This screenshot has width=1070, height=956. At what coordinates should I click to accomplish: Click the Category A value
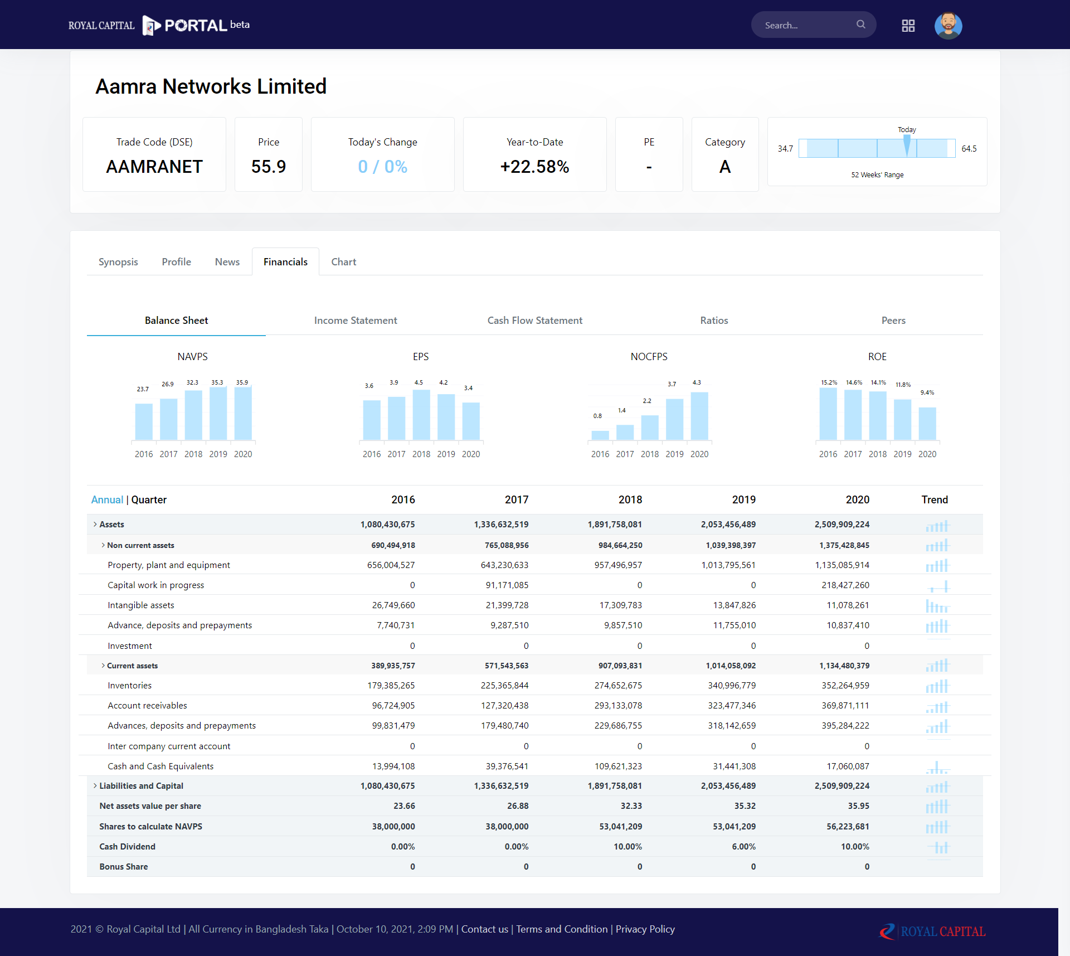click(725, 167)
